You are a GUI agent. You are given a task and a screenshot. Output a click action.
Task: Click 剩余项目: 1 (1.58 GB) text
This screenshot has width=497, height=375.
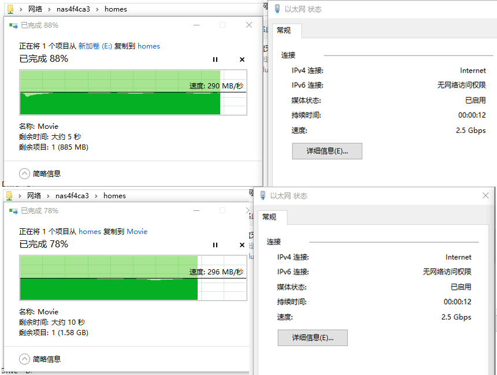pos(54,332)
